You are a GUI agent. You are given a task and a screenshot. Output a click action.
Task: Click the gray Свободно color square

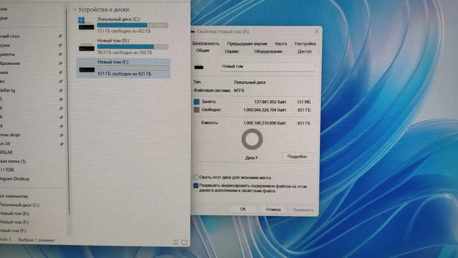tap(196, 110)
